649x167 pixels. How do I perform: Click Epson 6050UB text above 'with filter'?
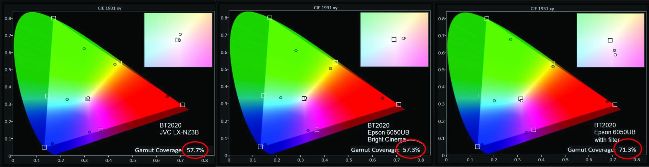(615, 132)
